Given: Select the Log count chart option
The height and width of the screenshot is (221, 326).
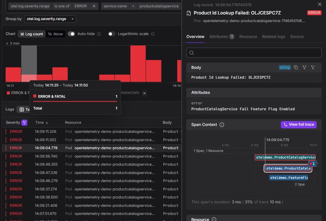Looking at the screenshot, I should pyautogui.click(x=32, y=34).
